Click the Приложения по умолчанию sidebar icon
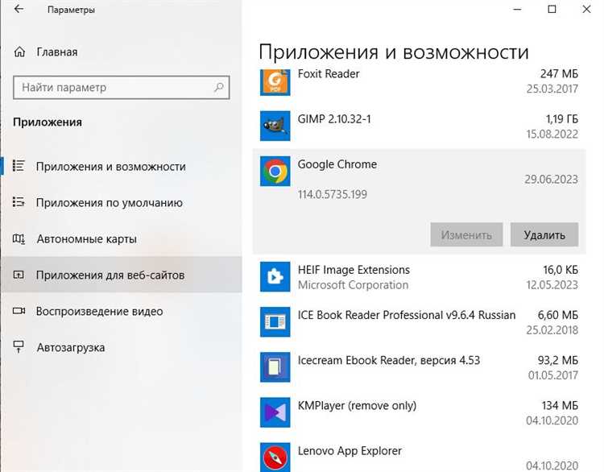This screenshot has height=472, width=604. [x=19, y=202]
